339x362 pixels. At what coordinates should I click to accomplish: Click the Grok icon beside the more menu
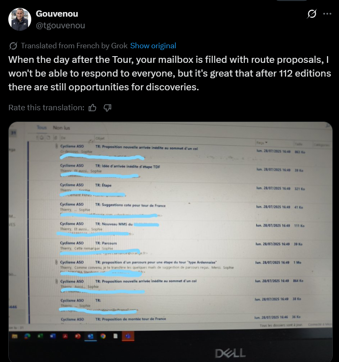(312, 14)
